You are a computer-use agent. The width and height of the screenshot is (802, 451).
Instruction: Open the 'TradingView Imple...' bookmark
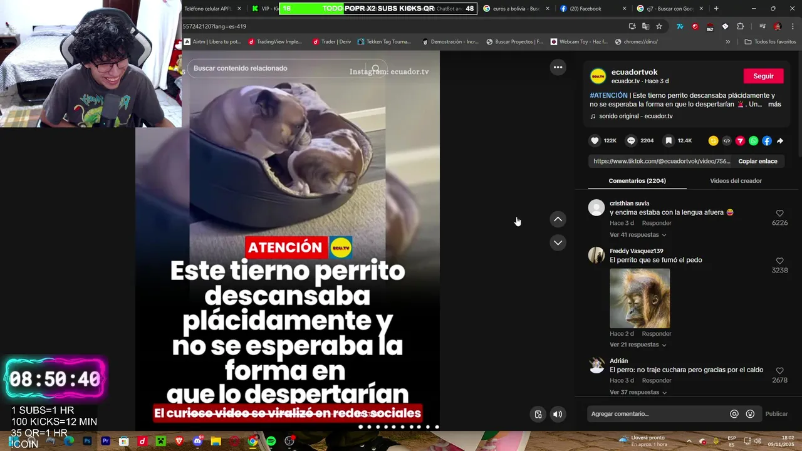275,42
